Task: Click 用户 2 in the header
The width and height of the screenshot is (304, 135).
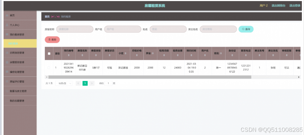Action: click(264, 6)
